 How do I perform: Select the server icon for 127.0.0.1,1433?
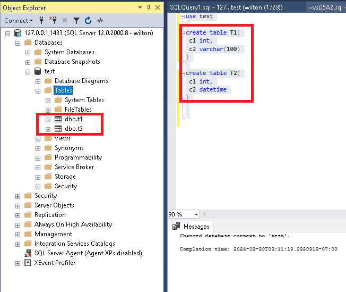(18, 33)
